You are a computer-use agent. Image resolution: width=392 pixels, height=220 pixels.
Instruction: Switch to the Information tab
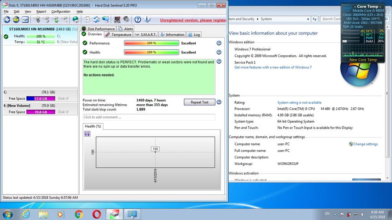[x=172, y=34]
